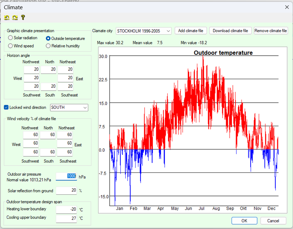Confirm settings with the OK button

(x=244, y=221)
